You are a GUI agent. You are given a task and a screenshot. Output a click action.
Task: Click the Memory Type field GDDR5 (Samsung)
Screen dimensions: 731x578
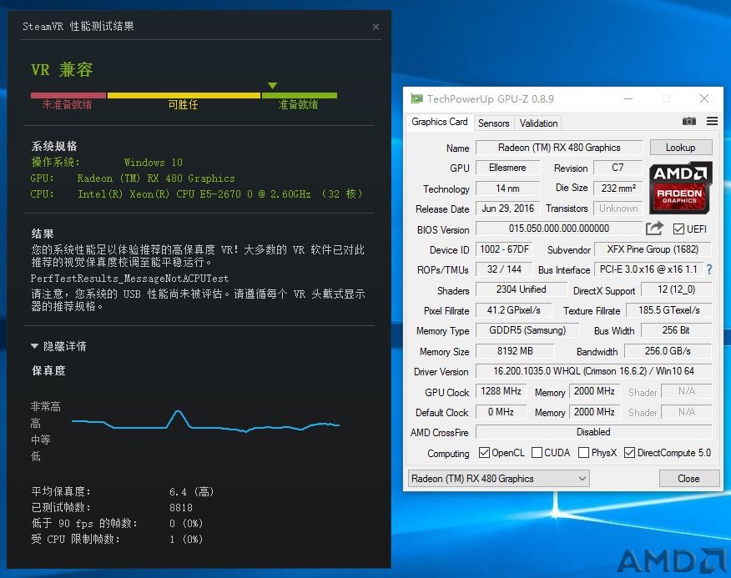coord(527,330)
